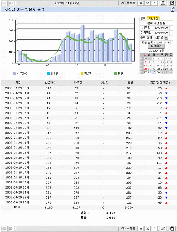Click the 리포트 변환 label in top toolbar

click(128, 3)
